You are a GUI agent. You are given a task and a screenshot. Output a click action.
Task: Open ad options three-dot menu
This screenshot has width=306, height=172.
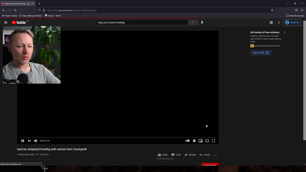tap(284, 32)
